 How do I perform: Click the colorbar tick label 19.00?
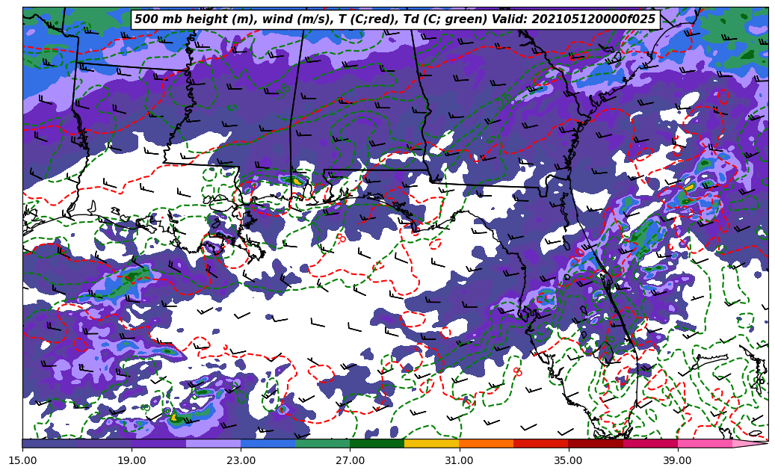point(132,460)
